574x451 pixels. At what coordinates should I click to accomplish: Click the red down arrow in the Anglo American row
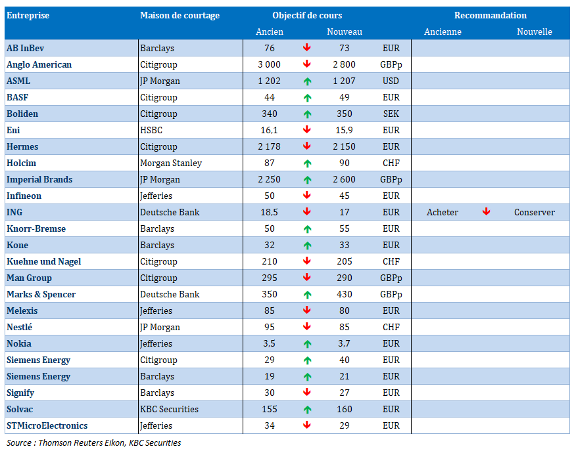pos(307,64)
